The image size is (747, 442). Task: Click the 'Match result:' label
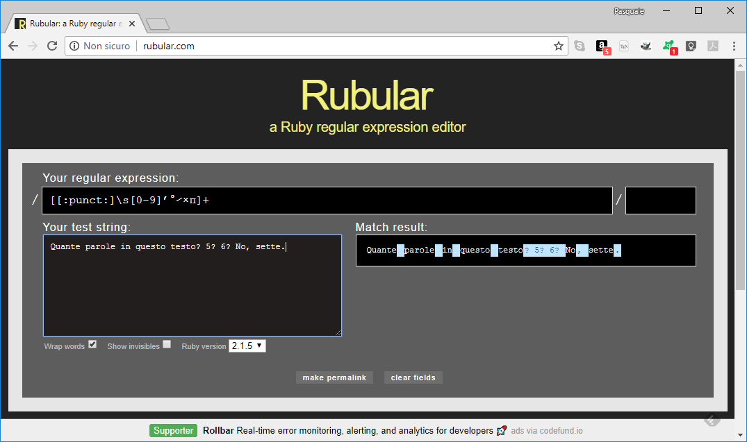(391, 227)
